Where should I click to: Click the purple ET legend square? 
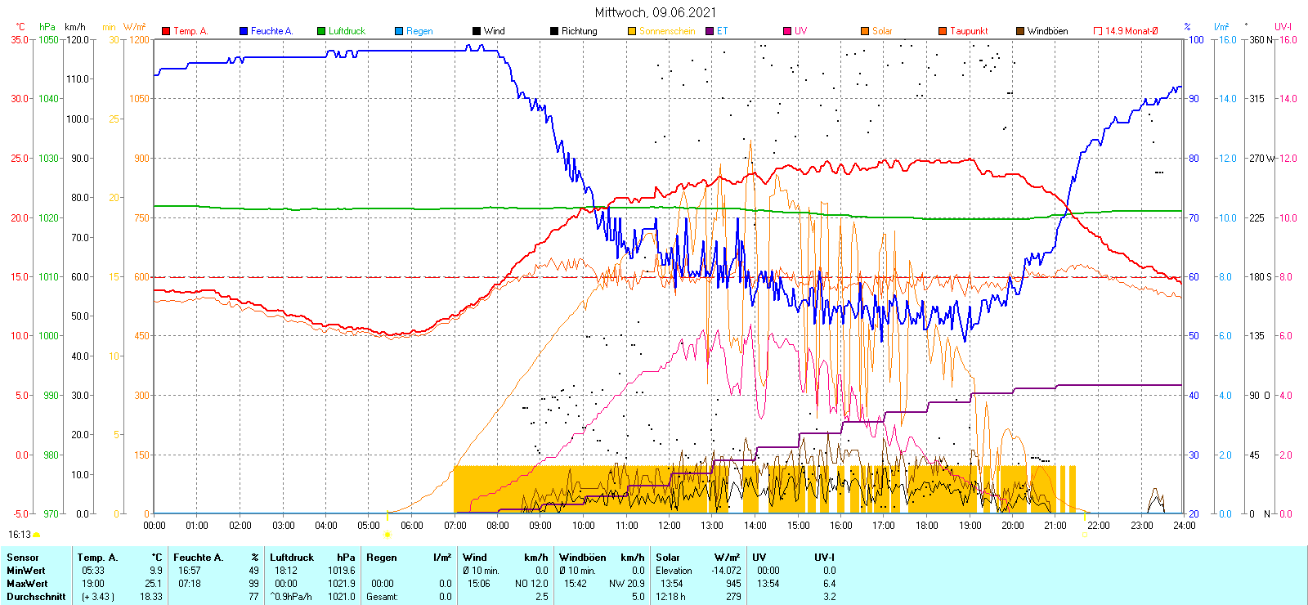(710, 31)
